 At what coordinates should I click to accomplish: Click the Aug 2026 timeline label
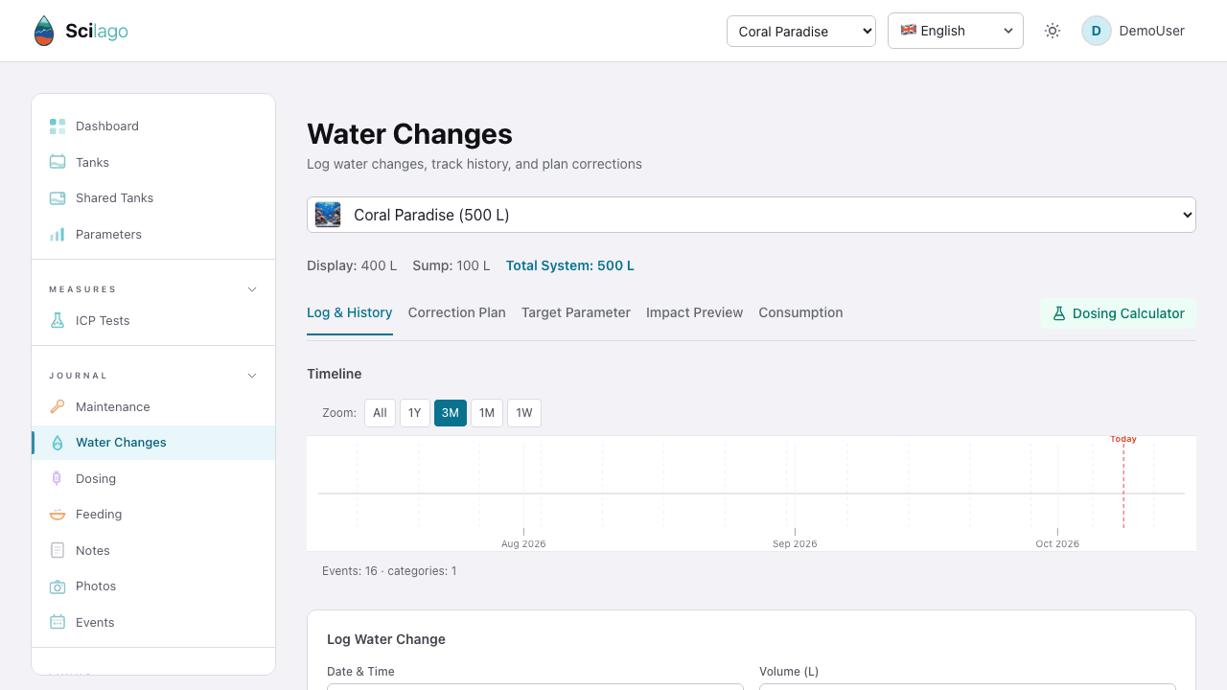pos(523,543)
